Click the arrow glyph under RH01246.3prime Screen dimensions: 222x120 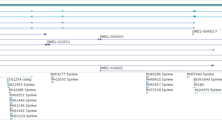[11, 108]
